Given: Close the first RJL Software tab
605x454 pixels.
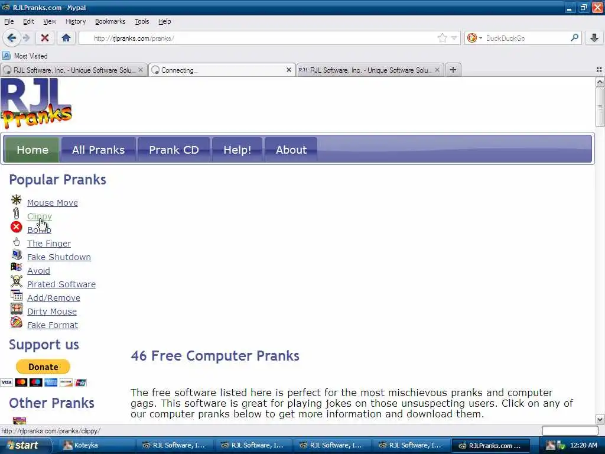Looking at the screenshot, I should pyautogui.click(x=141, y=70).
